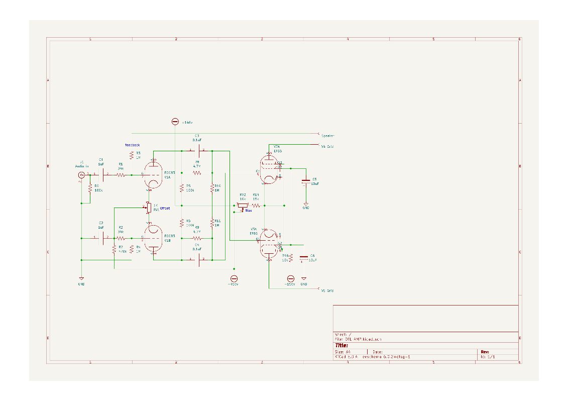This screenshot has width=564, height=399.
Task: Click the 'ECC83 V1A' reference text
Action: (x=170, y=175)
